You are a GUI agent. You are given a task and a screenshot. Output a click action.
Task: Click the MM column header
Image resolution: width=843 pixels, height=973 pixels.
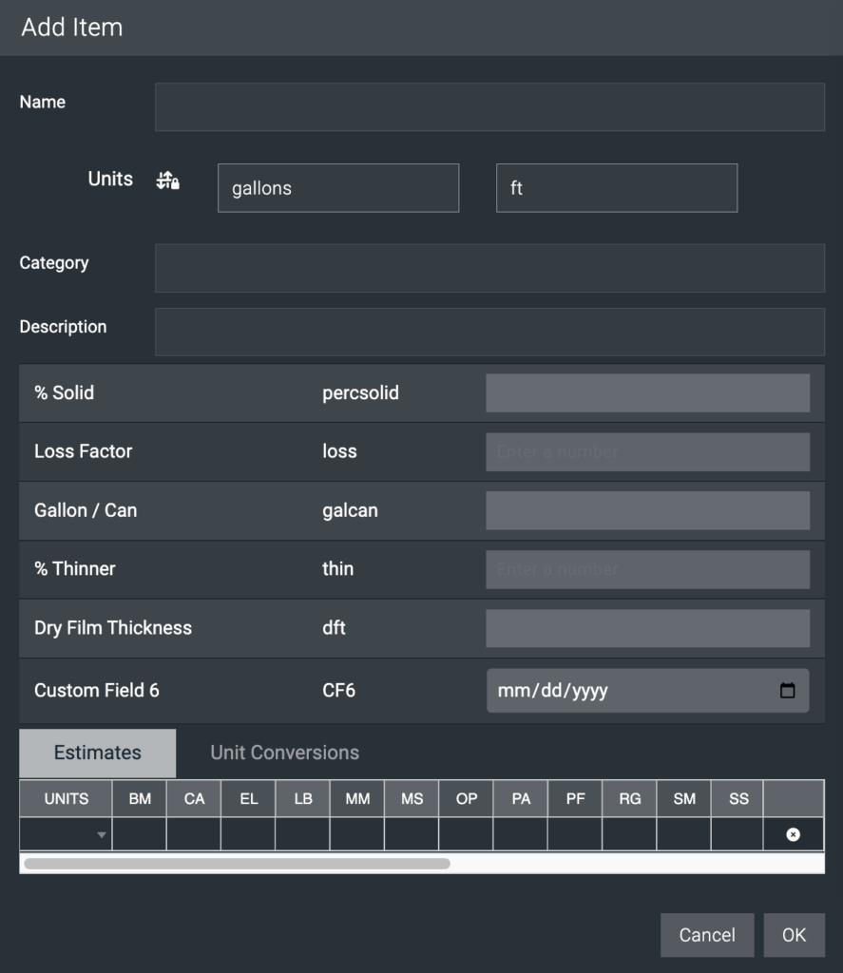tap(357, 798)
